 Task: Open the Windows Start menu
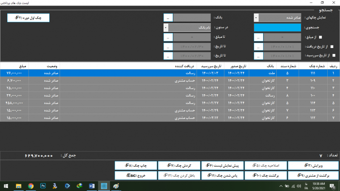[6, 186]
